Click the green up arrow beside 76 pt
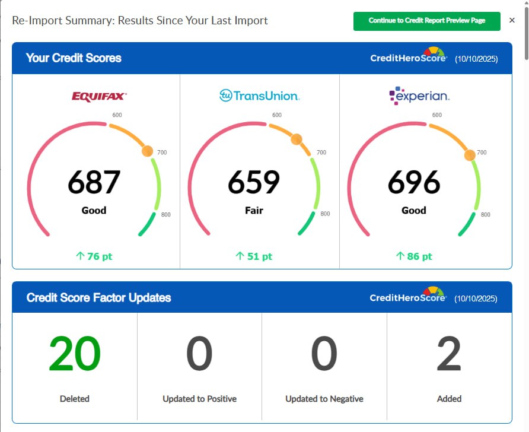The height and width of the screenshot is (432, 529). (80, 256)
